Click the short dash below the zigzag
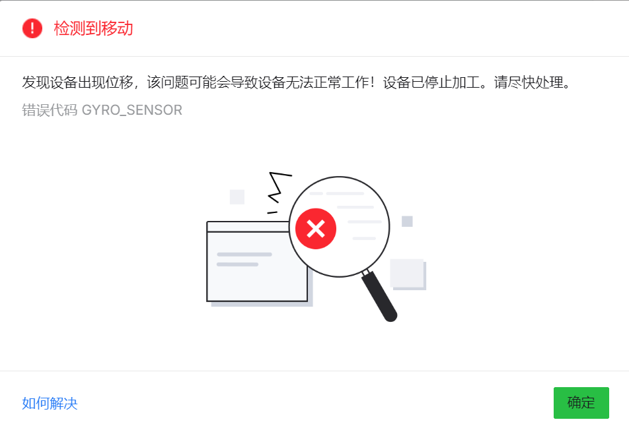Image resolution: width=629 pixels, height=430 pixels. pyautogui.click(x=272, y=212)
